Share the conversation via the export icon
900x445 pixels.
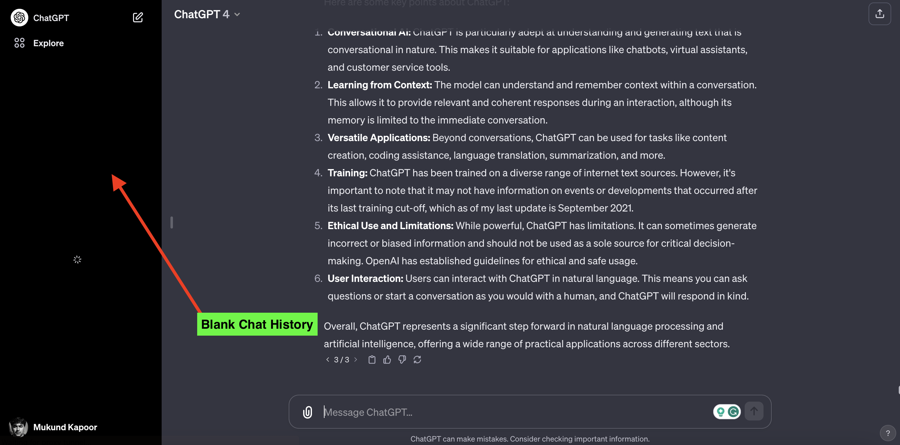880,14
